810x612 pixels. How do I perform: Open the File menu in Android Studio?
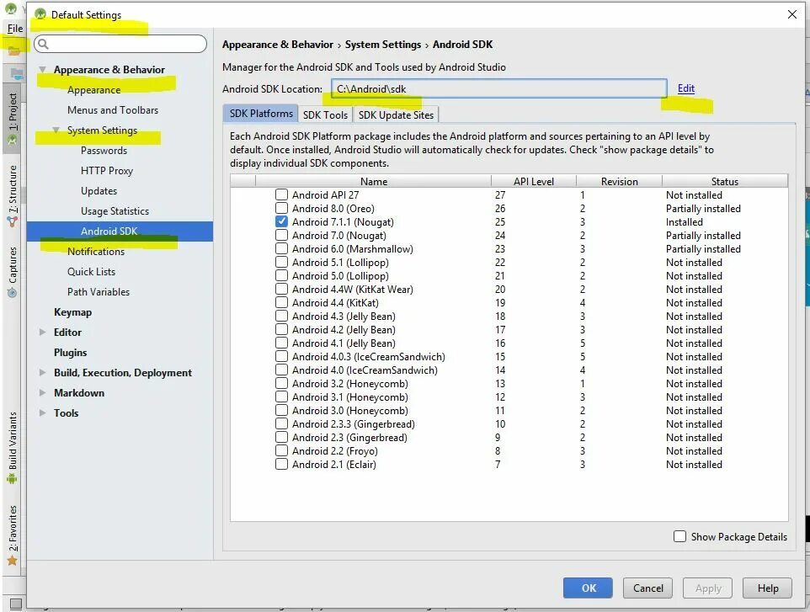[x=15, y=29]
